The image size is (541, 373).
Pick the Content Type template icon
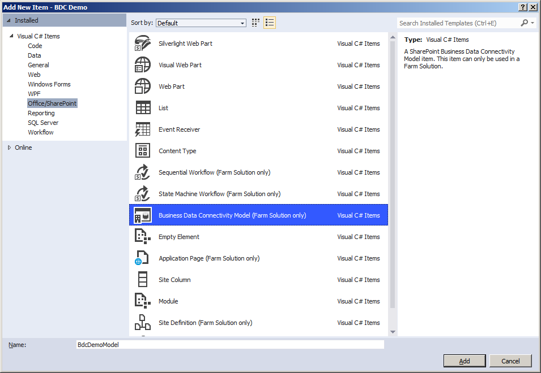(x=143, y=151)
